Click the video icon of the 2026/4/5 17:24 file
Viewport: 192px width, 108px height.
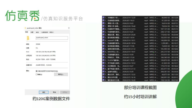click(x=103, y=57)
